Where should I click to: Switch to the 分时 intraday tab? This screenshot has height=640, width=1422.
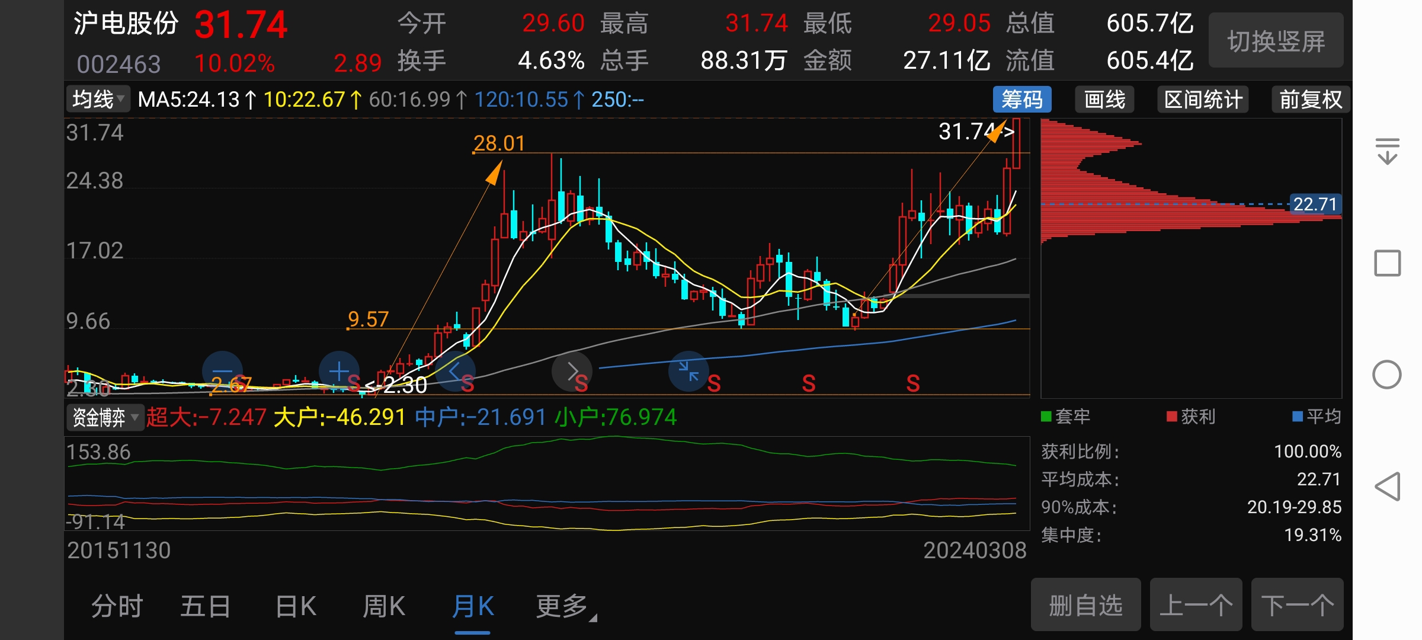117,606
